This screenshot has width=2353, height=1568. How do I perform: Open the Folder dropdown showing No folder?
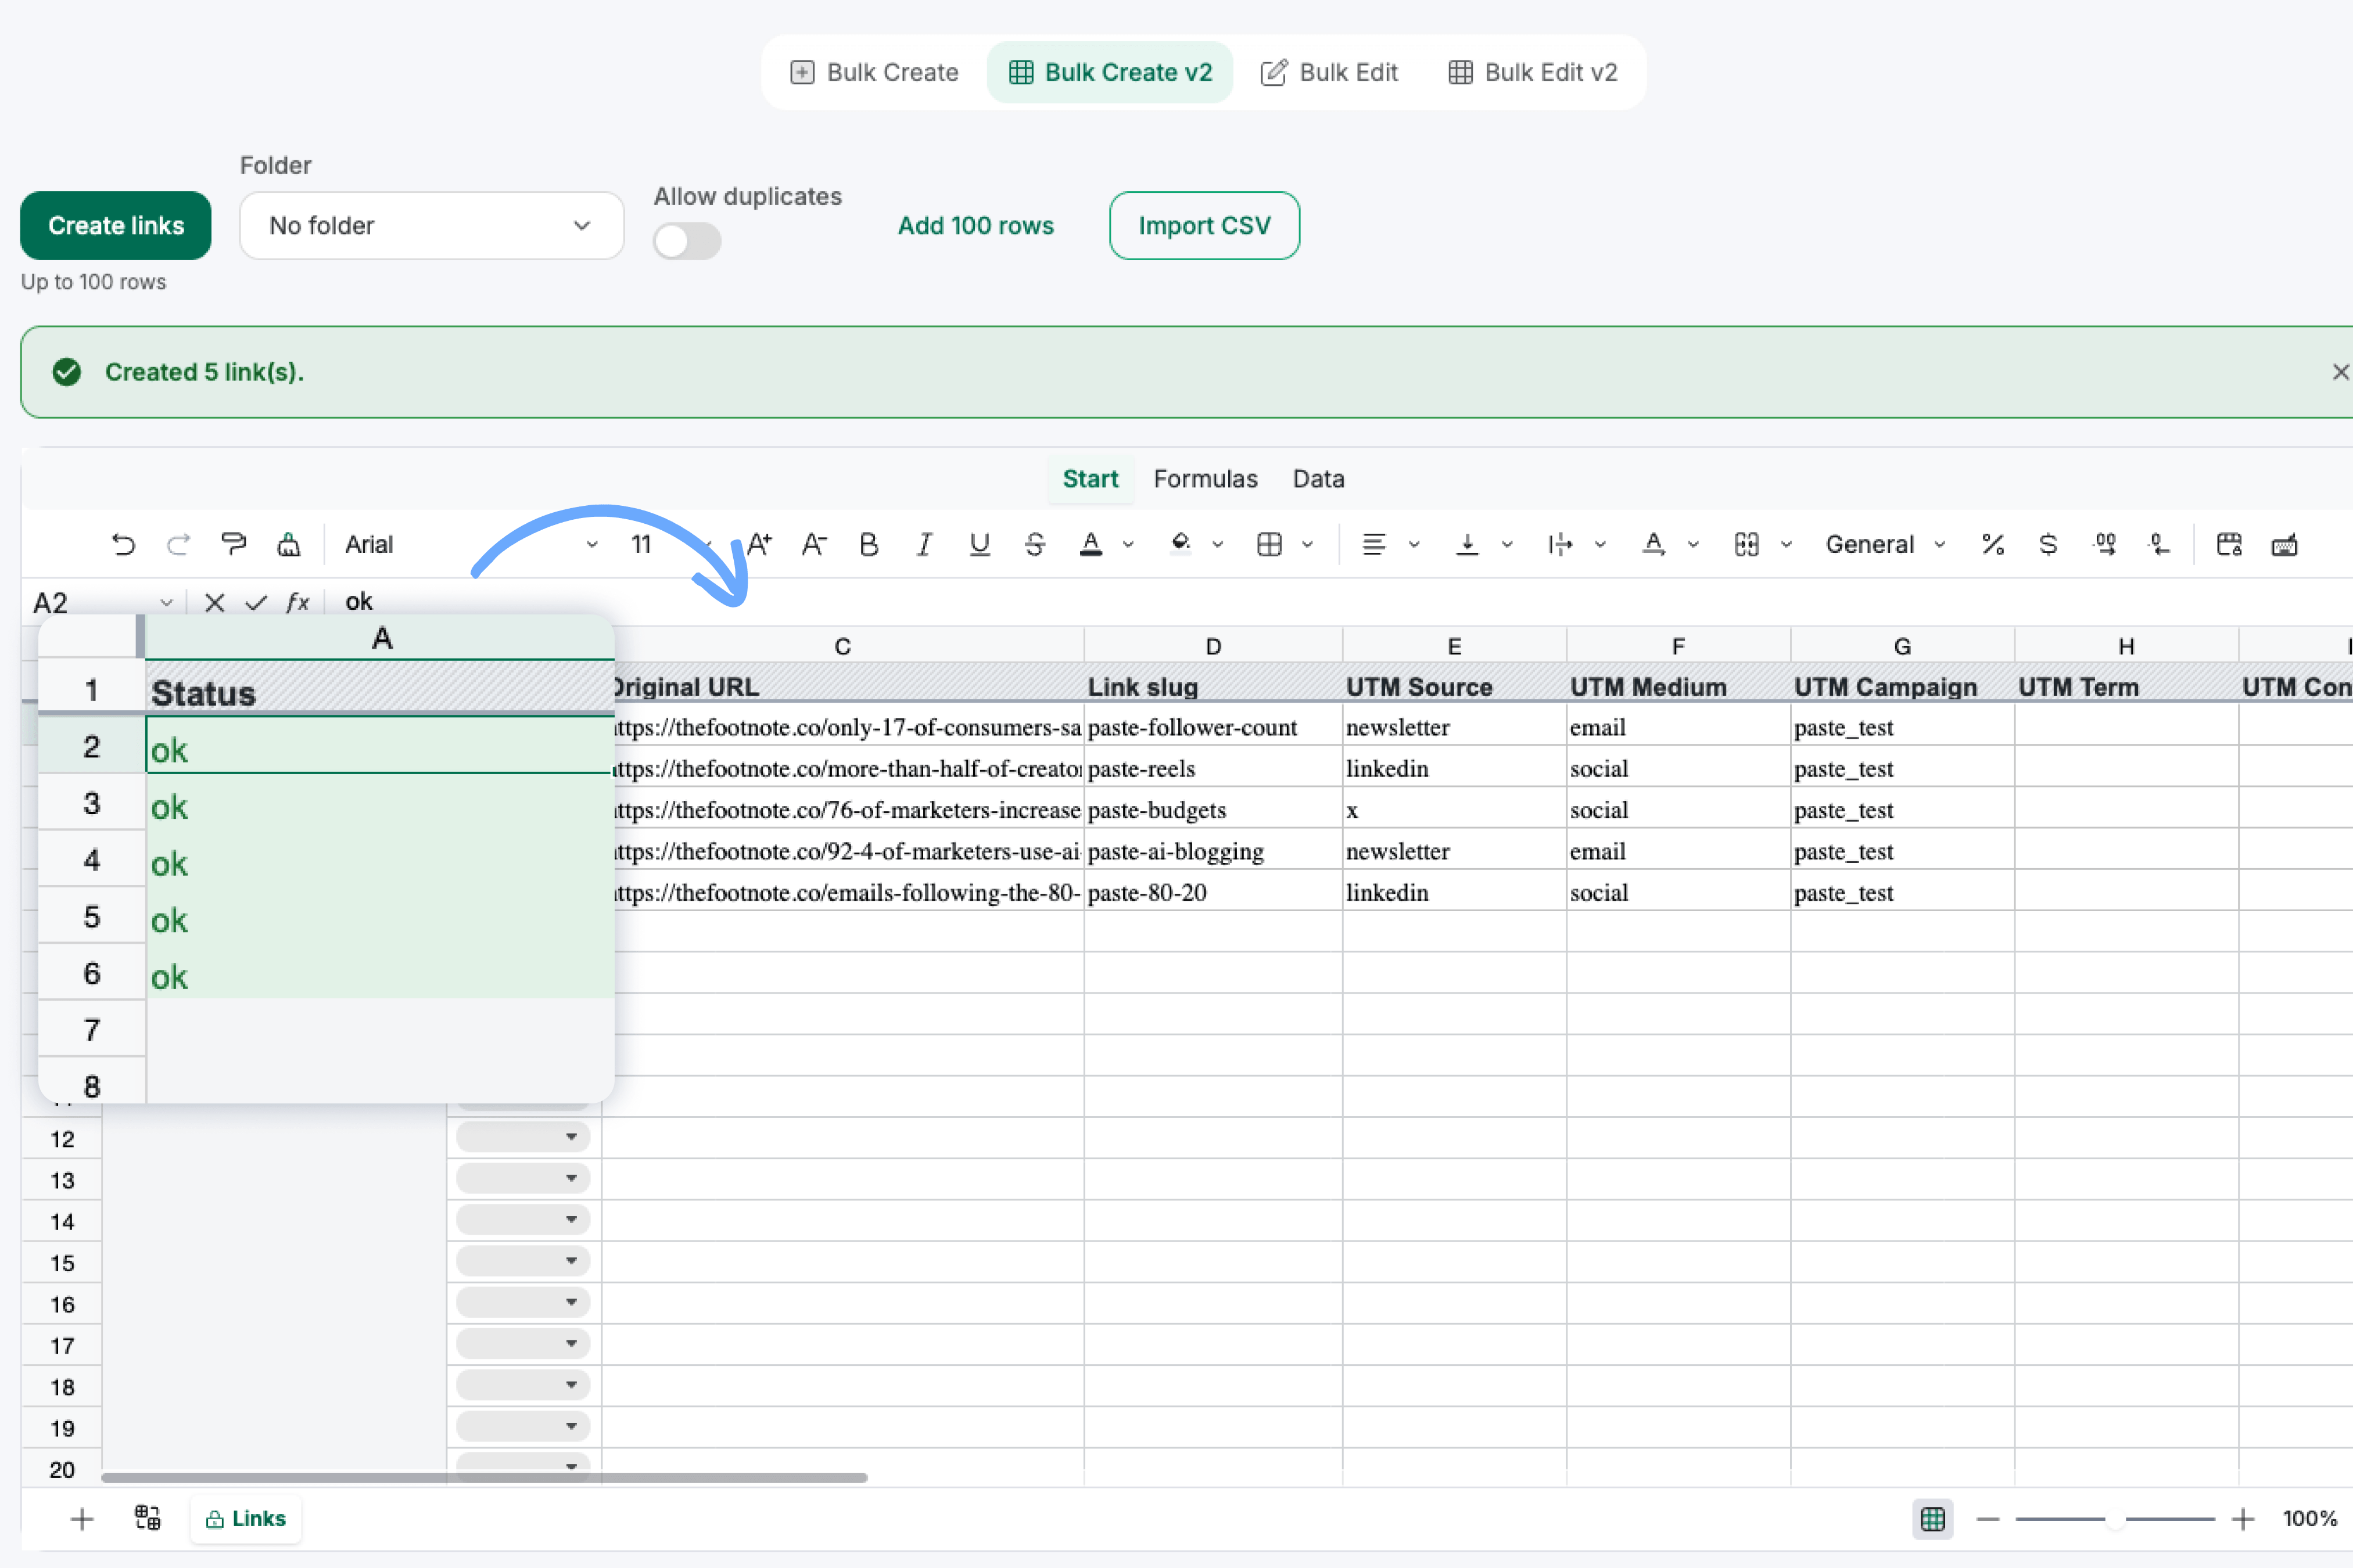431,226
